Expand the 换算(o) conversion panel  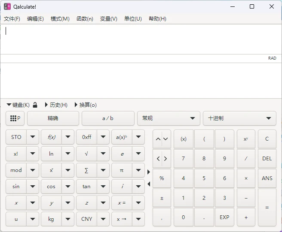[x=86, y=105]
